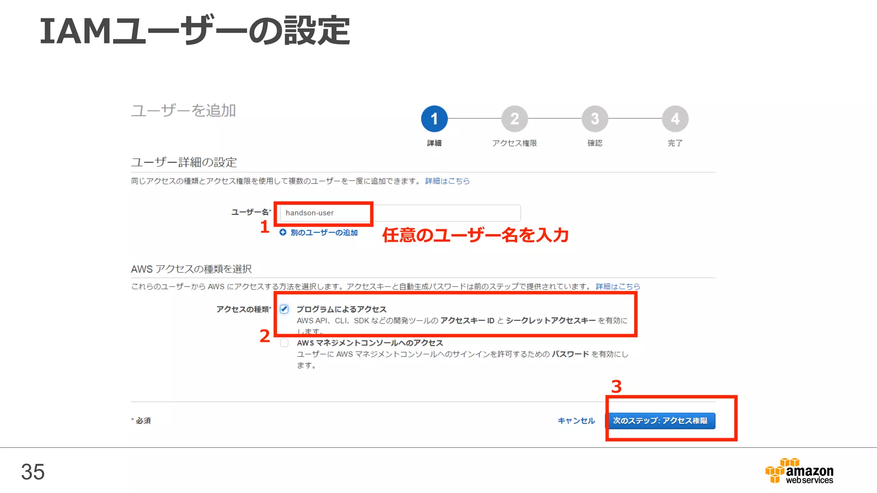This screenshot has height=493, width=877.
Task: Click the 次のステップ: アクセス権限 button
Action: coord(660,421)
